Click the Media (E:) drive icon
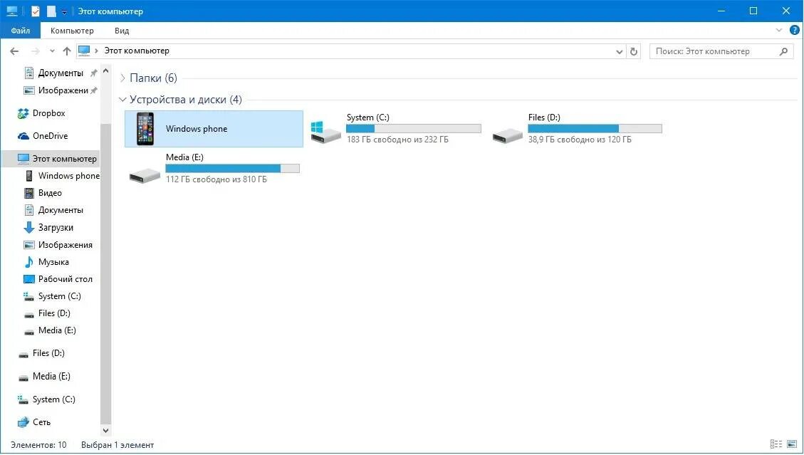This screenshot has height=455, width=804. tap(145, 176)
